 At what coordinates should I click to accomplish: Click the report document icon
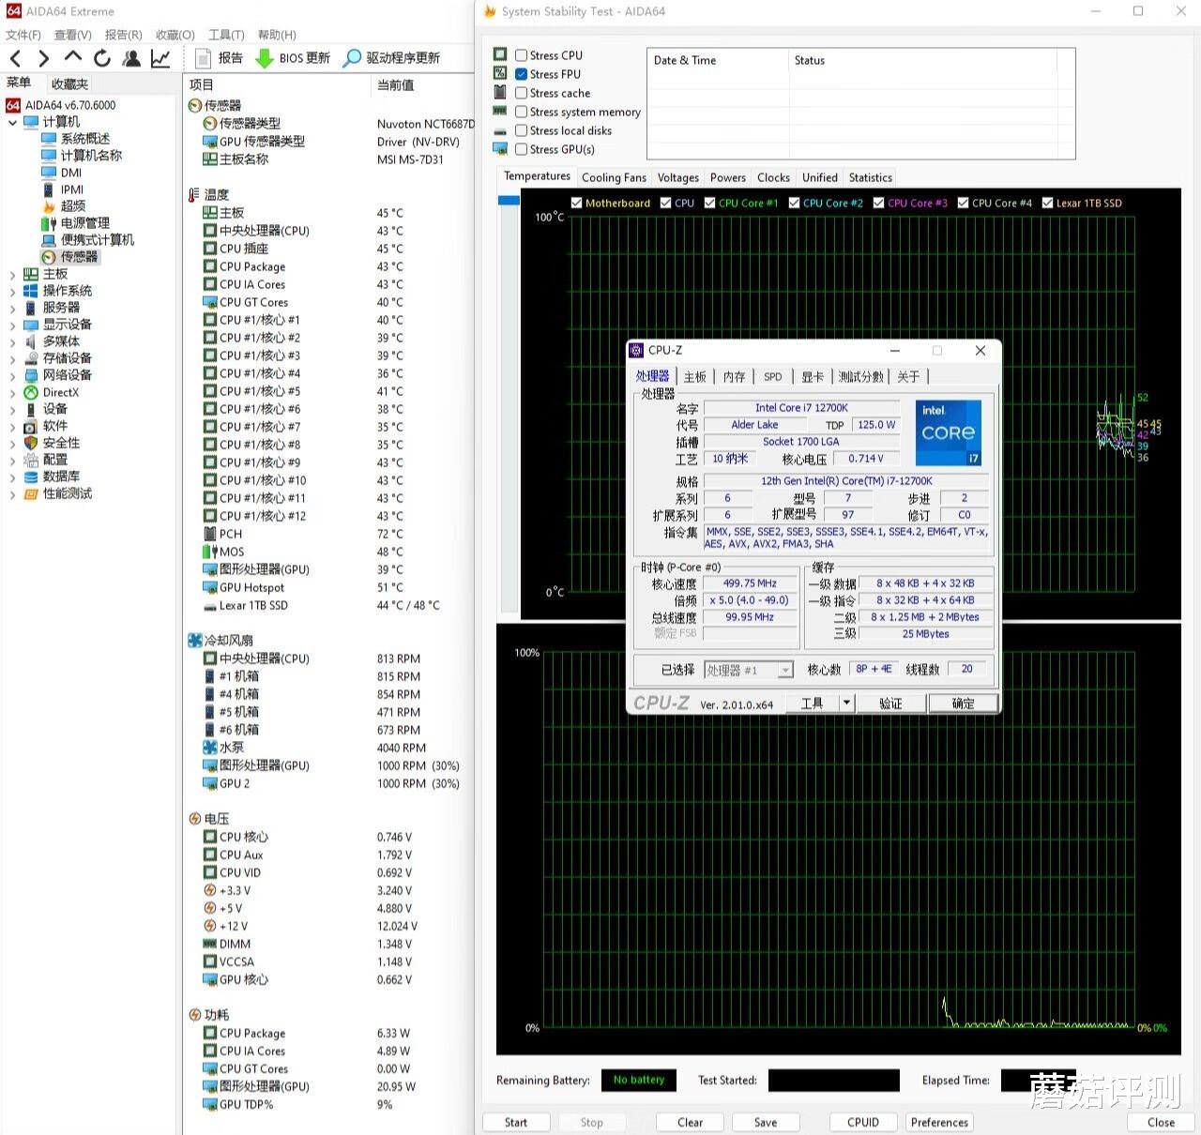tap(203, 58)
